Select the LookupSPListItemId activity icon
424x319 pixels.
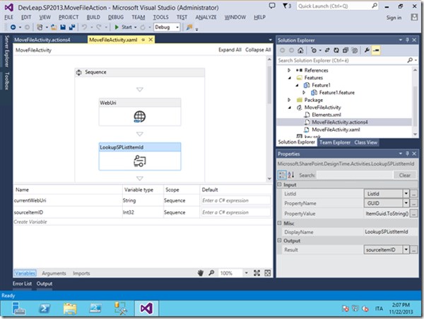pos(139,161)
